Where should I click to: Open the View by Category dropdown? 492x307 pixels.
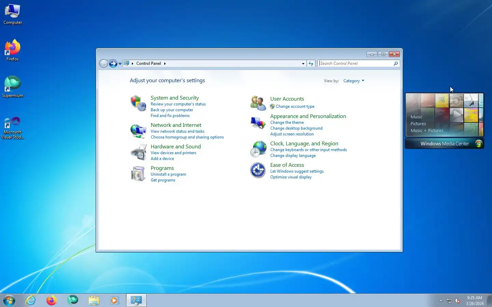tap(354, 81)
